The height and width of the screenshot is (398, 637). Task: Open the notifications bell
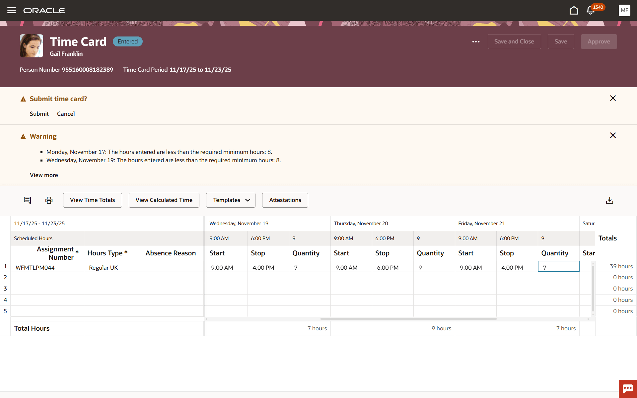coord(591,11)
